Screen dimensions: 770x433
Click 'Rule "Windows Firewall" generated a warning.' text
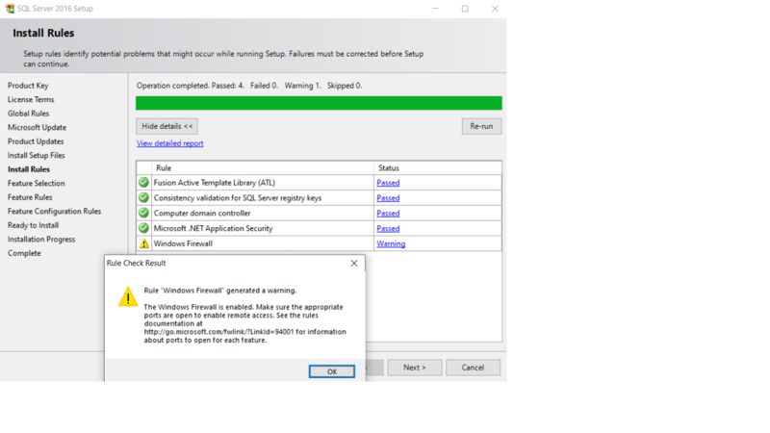(220, 291)
